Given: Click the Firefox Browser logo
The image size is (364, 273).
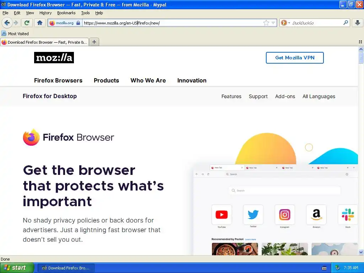Looking at the screenshot, I should click(69, 137).
